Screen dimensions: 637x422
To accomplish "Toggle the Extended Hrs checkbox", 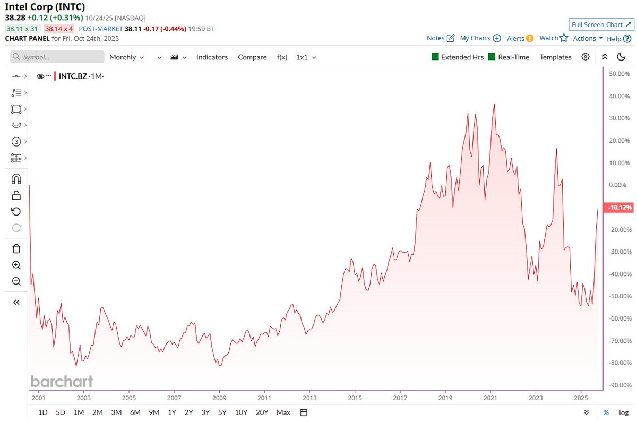I will tap(435, 57).
